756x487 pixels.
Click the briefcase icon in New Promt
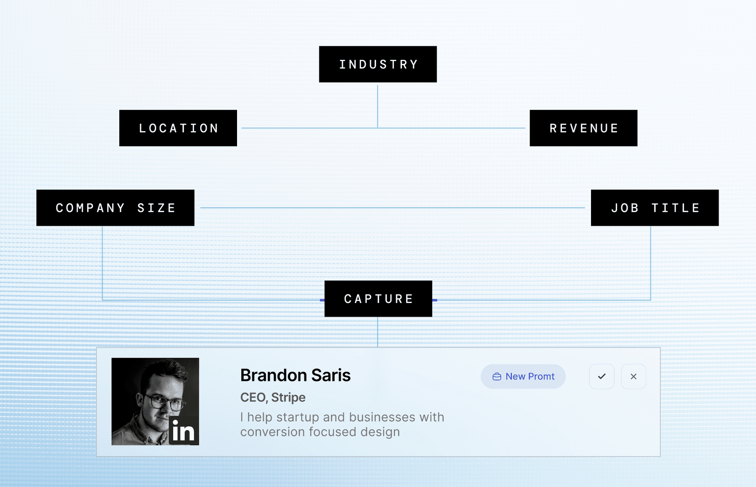pos(497,377)
